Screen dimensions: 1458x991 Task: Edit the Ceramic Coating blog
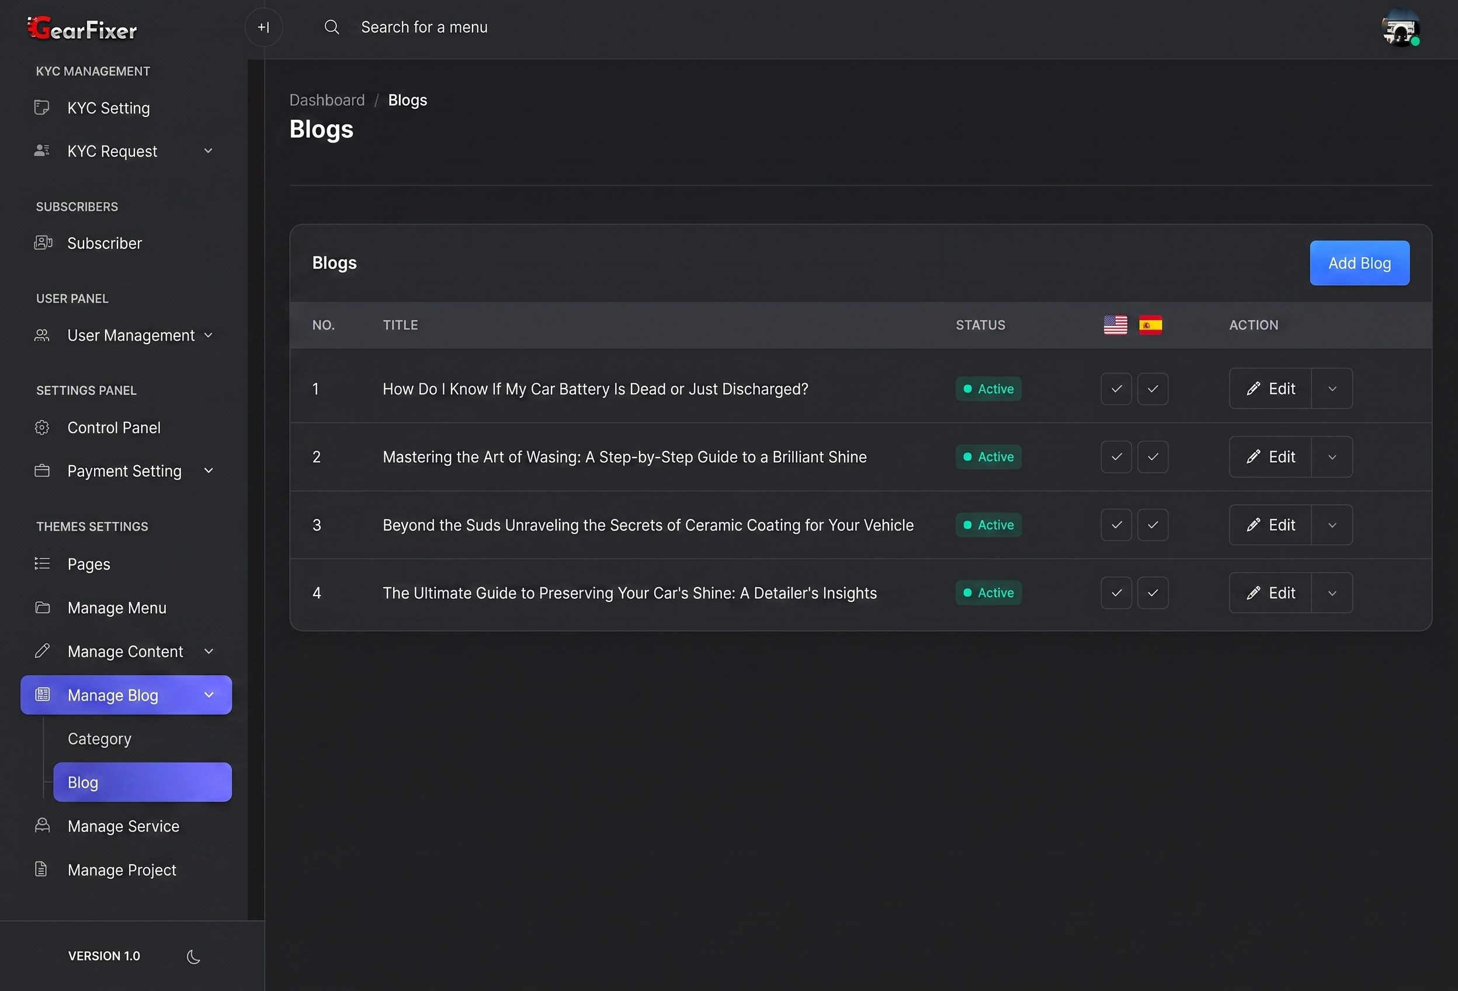pos(1270,525)
